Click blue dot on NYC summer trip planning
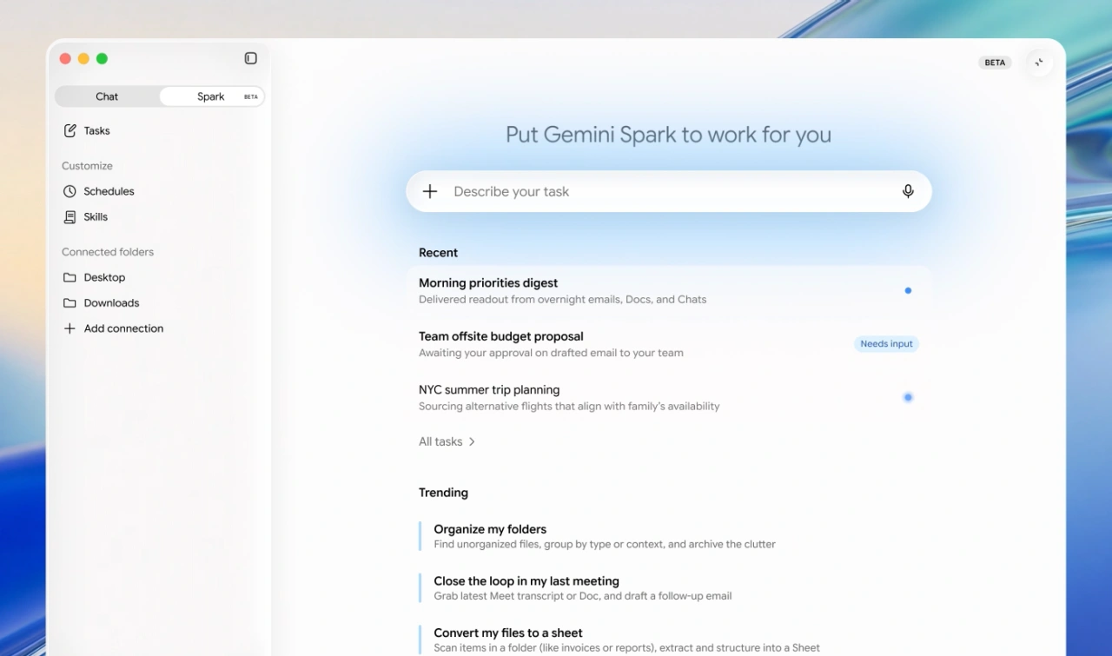This screenshot has height=656, width=1112. (908, 397)
